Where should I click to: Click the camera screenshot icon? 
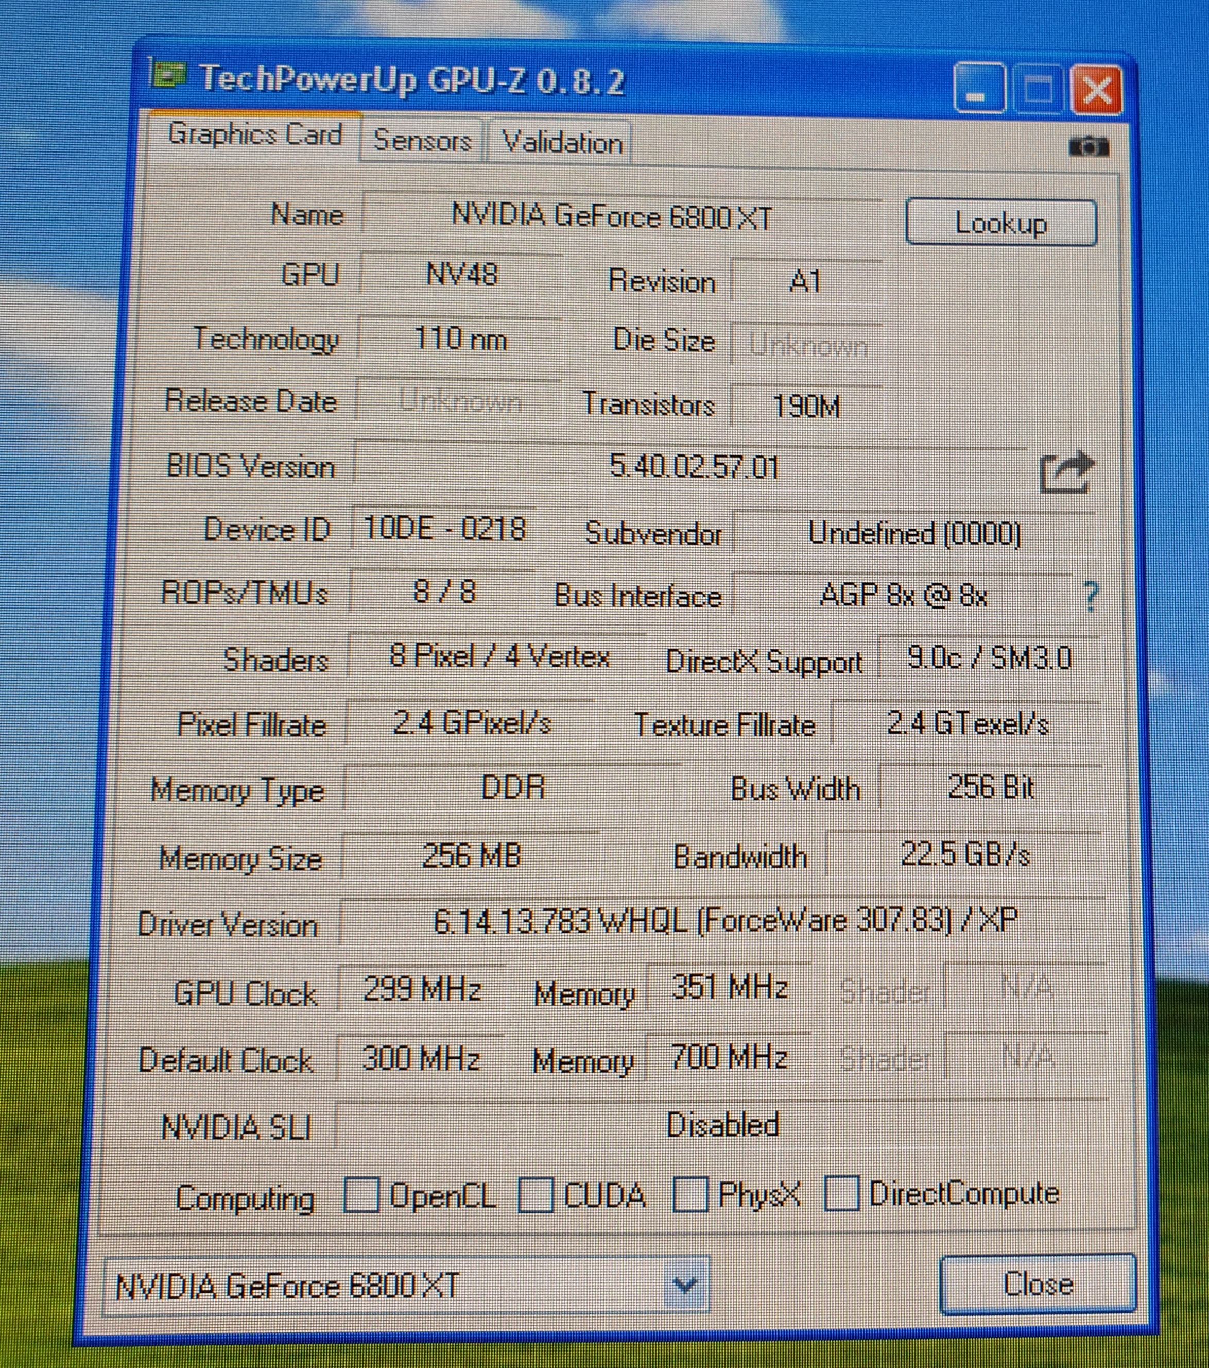point(1089,145)
